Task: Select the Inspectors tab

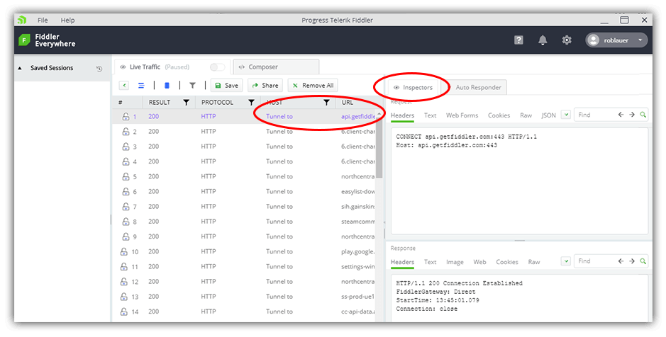Action: click(x=414, y=87)
